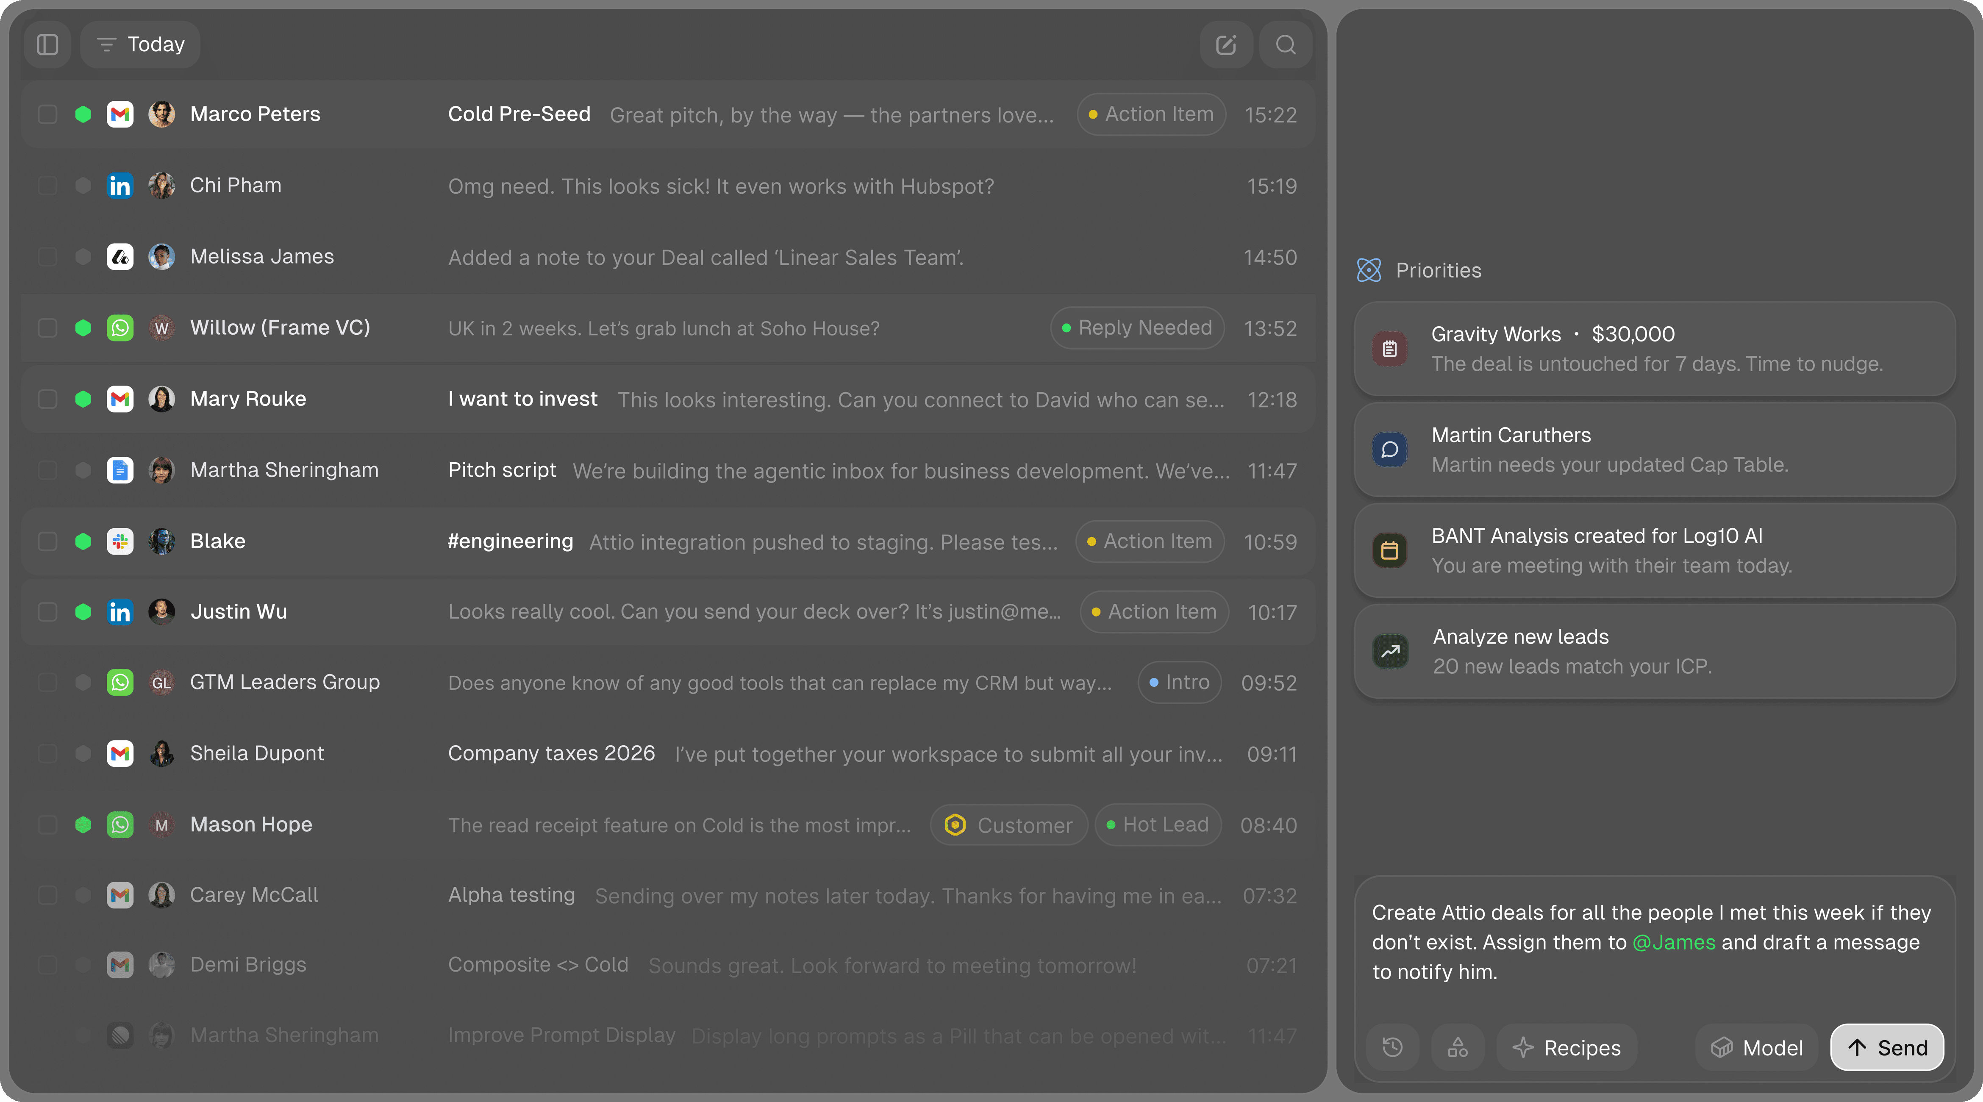This screenshot has width=1983, height=1102.
Task: Click the shapes icon next to Recipes
Action: [1457, 1047]
